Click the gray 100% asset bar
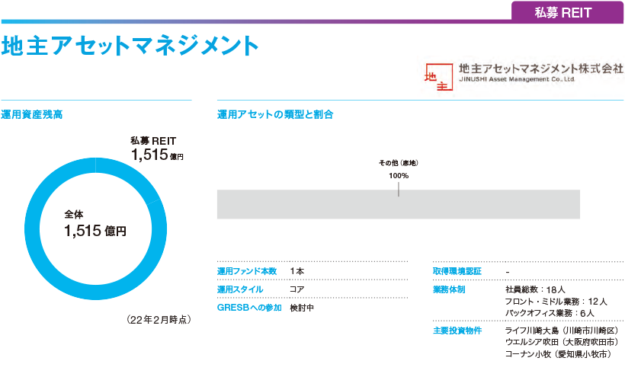 398,204
